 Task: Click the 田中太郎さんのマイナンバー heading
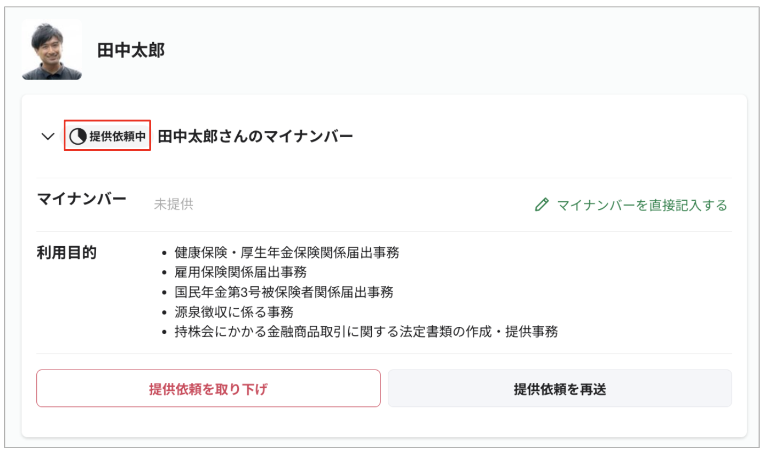(x=255, y=136)
